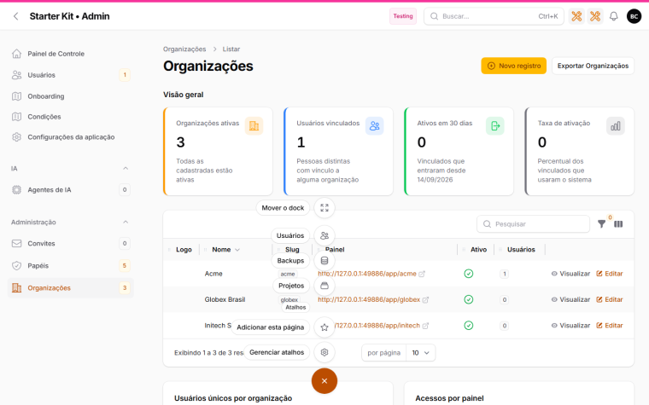Image resolution: width=649 pixels, height=405 pixels.
Task: Open Condições in the sidebar
Action: [x=70, y=117]
